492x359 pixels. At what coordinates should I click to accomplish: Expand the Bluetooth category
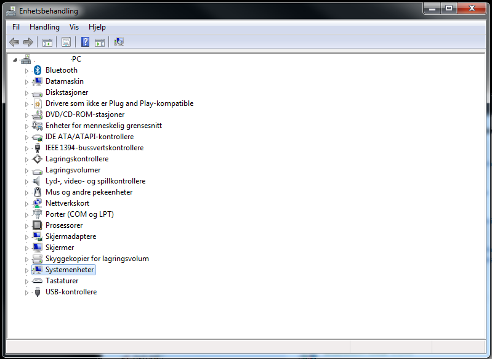[x=26, y=71]
